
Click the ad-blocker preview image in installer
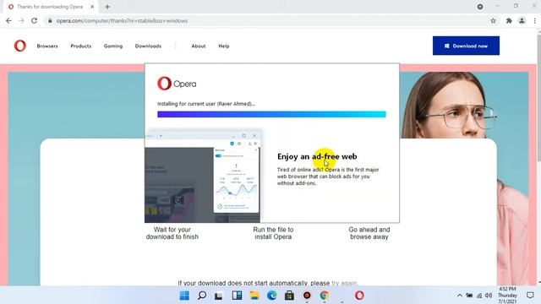pos(203,176)
